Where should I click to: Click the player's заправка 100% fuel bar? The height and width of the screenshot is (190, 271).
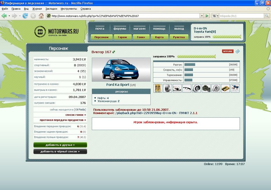(x=196, y=56)
